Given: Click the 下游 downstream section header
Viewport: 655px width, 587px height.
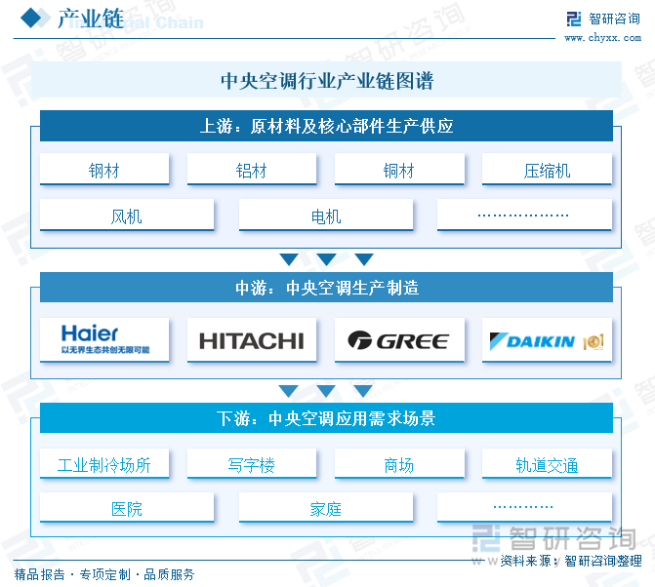Looking at the screenshot, I should (x=326, y=418).
